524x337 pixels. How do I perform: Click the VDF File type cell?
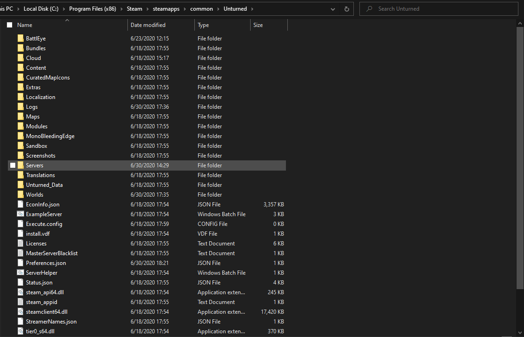207,234
